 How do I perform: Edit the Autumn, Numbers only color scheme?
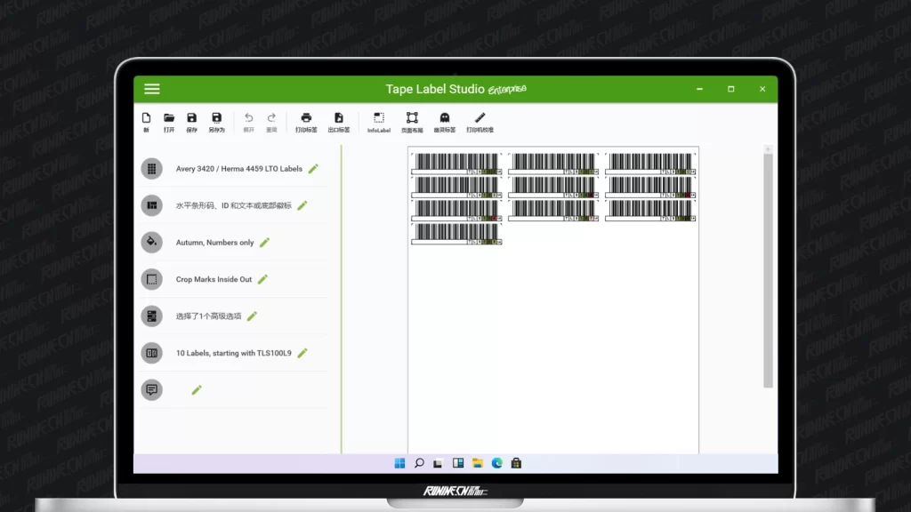(264, 243)
